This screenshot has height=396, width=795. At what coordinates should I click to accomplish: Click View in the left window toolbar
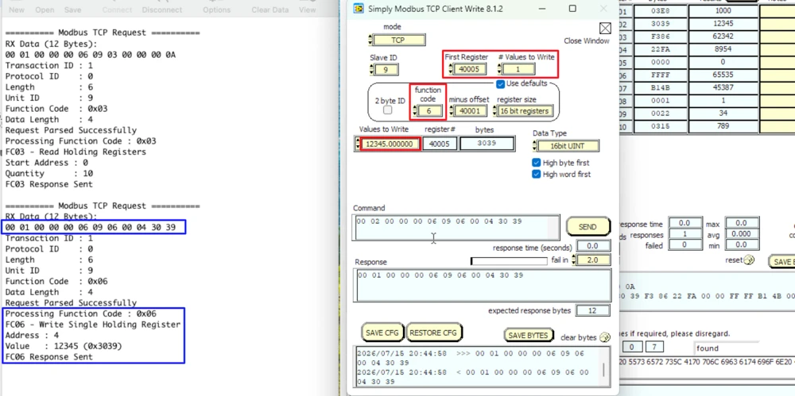point(307,10)
